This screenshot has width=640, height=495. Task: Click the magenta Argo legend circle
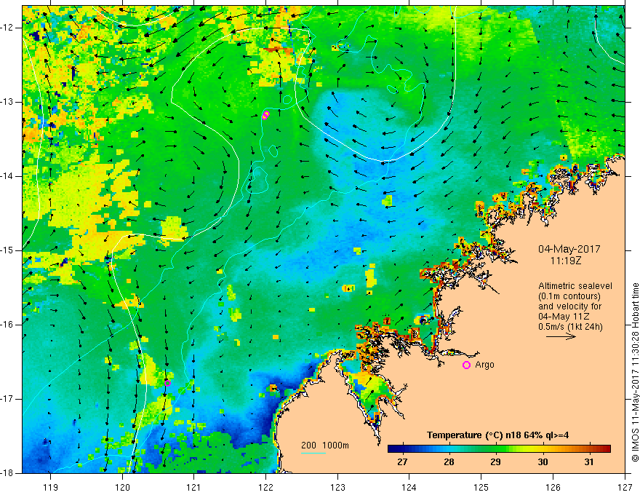click(x=466, y=365)
